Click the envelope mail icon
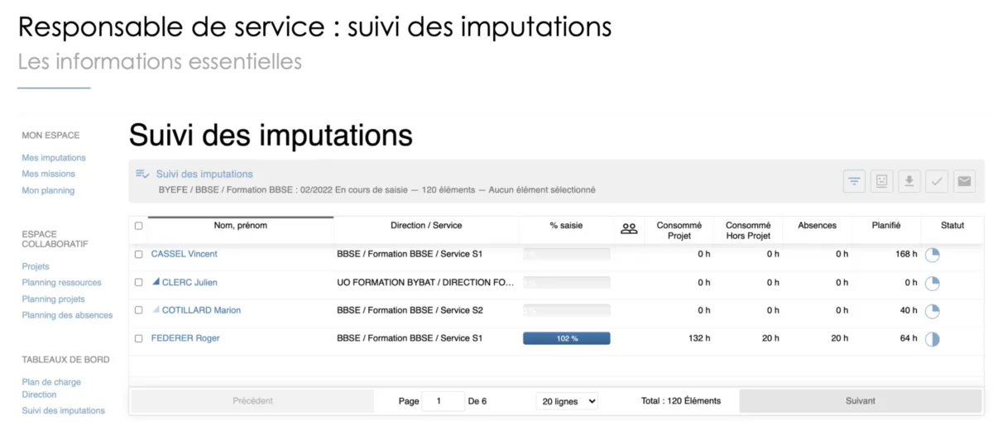The width and height of the screenshot is (993, 430). coord(964,181)
